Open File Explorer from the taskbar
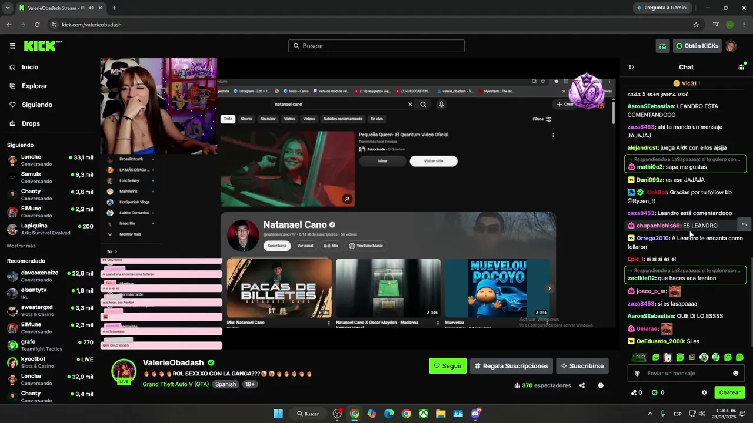This screenshot has width=753, height=423. pos(441,414)
